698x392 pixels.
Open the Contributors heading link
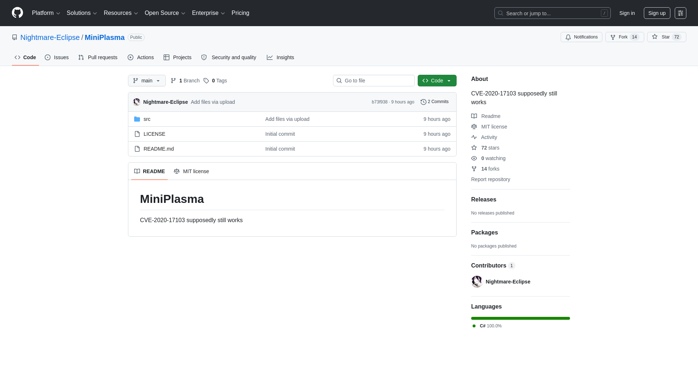[493, 266]
